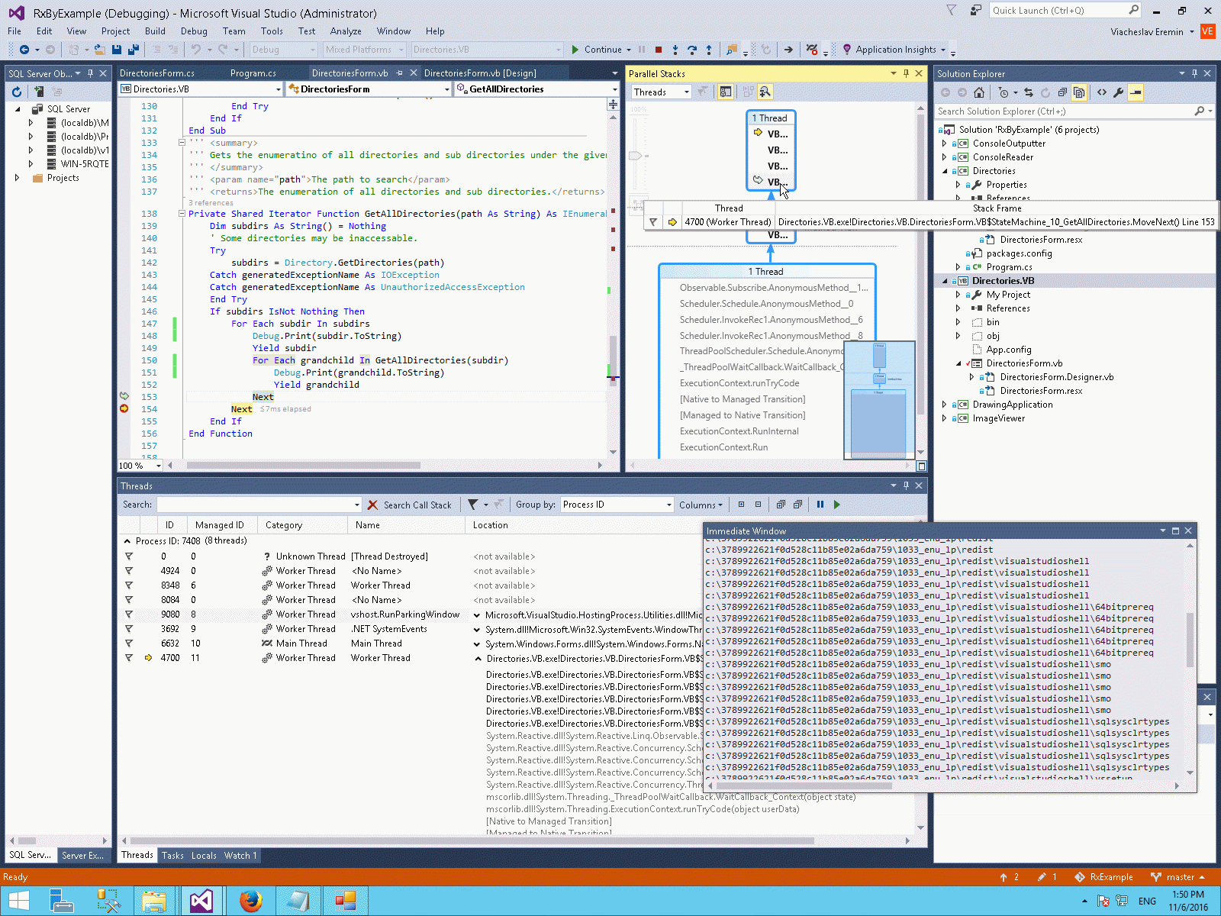Viewport: 1221px width, 916px height.
Task: Toggle Show All Files in Solution Explorer
Action: tap(1078, 92)
